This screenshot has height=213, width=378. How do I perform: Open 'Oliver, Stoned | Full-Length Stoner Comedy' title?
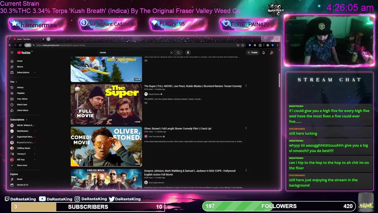click(x=178, y=128)
